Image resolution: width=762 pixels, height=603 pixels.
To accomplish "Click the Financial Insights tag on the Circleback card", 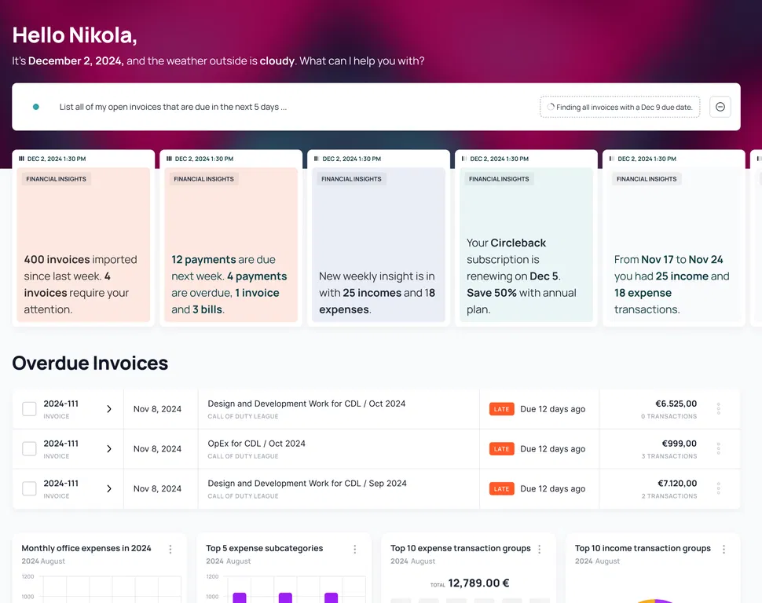I will [499, 179].
